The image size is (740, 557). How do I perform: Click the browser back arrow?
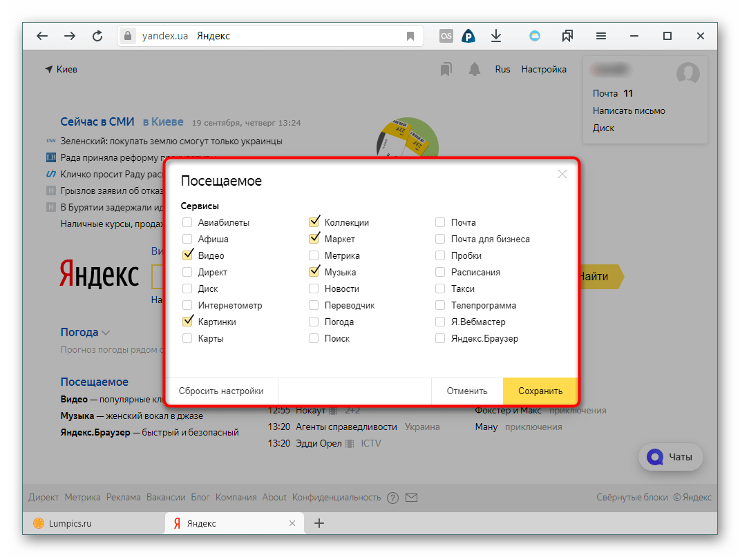[42, 37]
